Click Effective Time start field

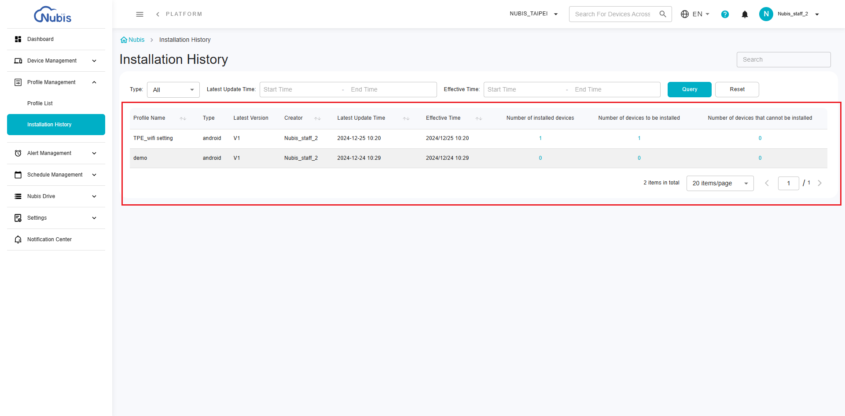(x=524, y=89)
